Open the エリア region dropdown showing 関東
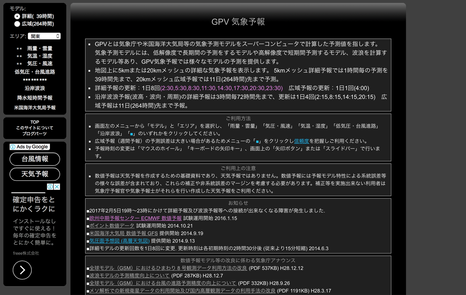The width and height of the screenshot is (466, 295). [44, 36]
